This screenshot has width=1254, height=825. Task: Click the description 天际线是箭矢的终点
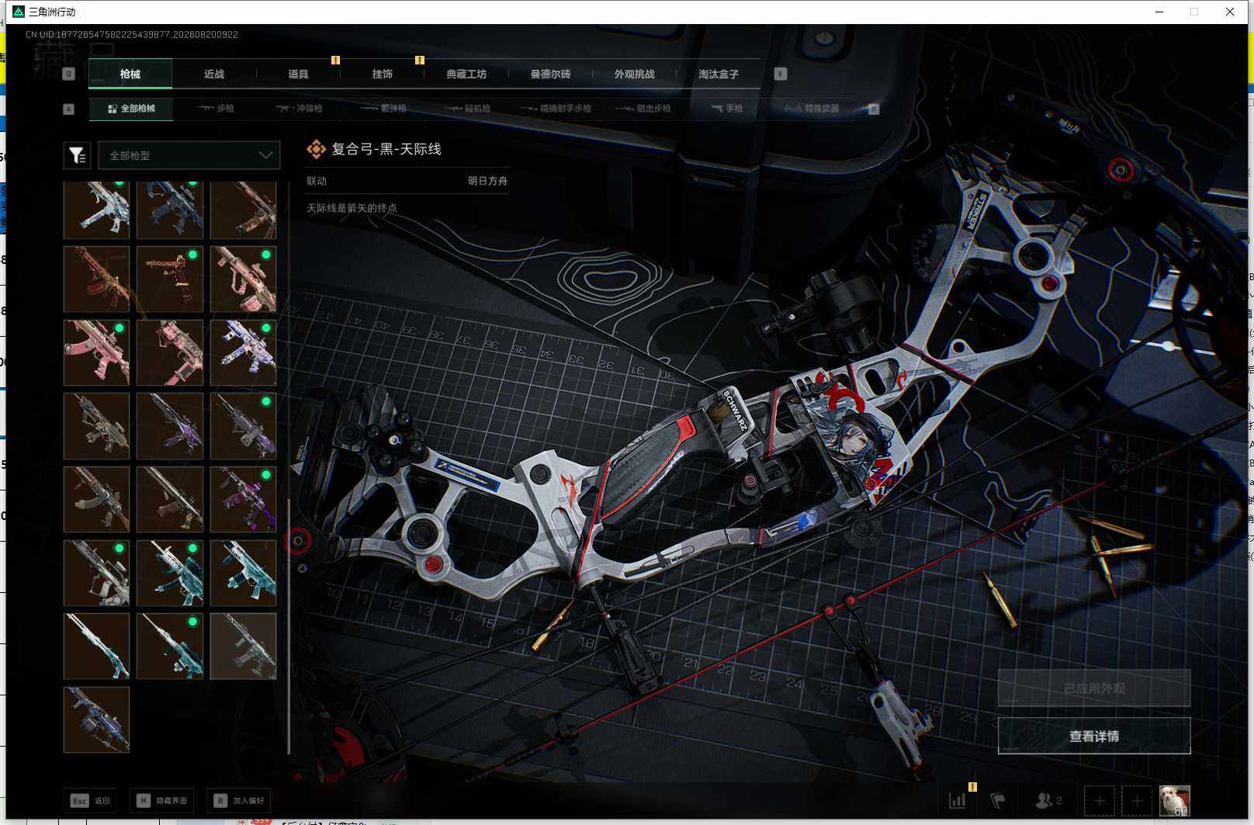352,208
